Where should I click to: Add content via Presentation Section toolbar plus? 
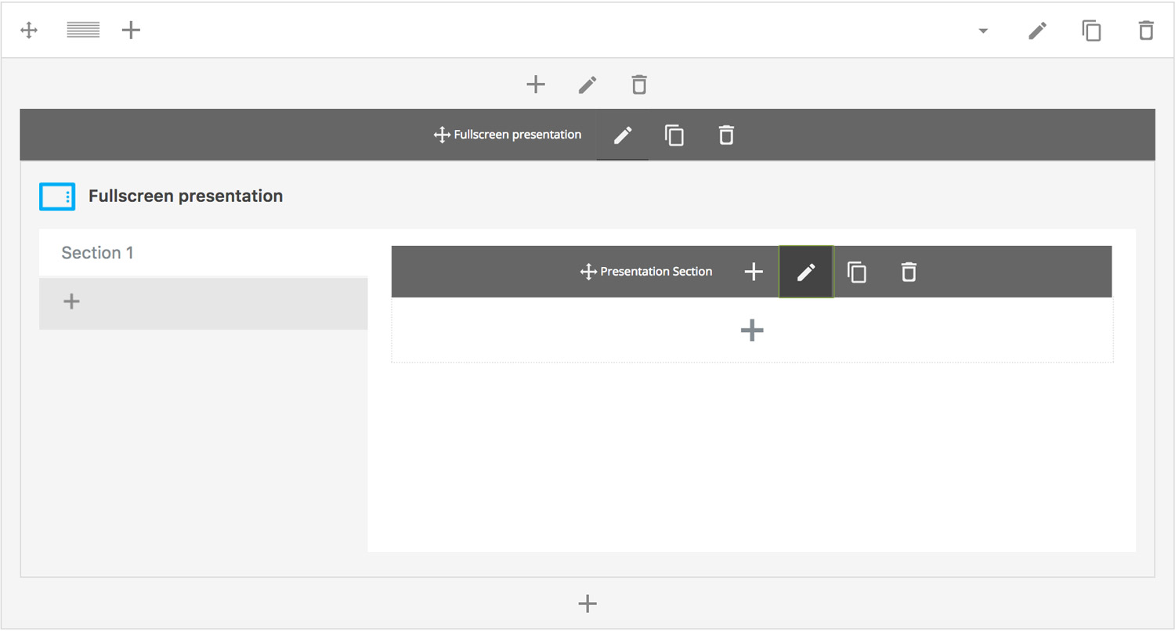click(x=754, y=272)
